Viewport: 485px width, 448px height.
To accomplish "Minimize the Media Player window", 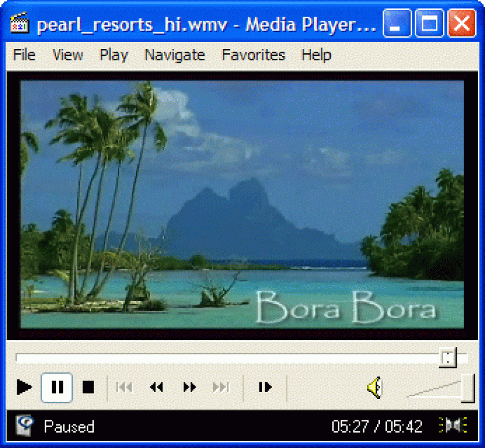I will click(397, 23).
